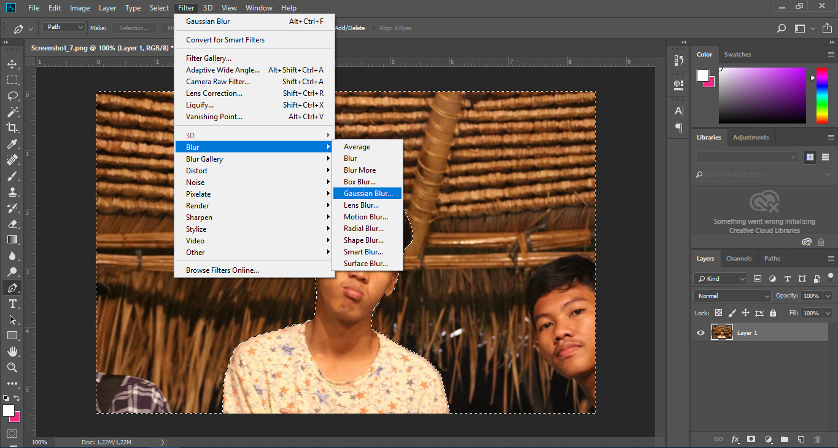Hide Layer 1 using the eye icon

pos(700,333)
